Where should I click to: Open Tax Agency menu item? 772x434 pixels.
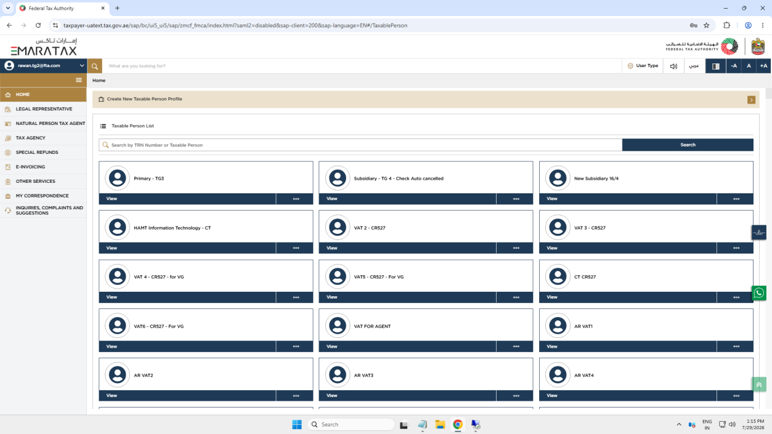tap(43, 138)
